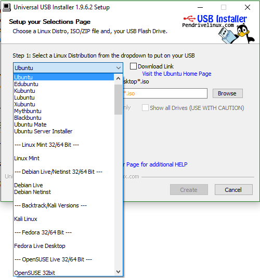Minimize the Universal USB Installer window
The width and height of the screenshot is (260, 278).
200,7
